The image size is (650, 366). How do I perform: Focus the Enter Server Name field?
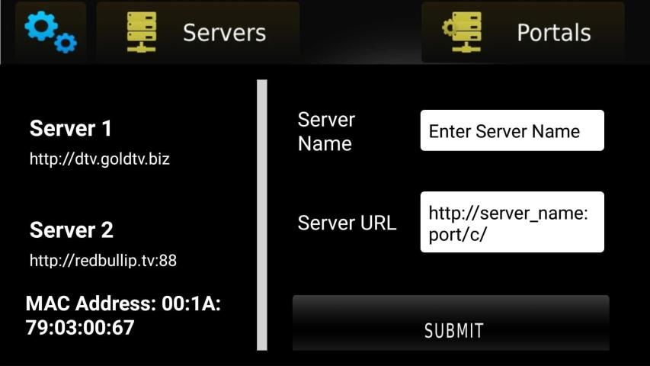512,130
